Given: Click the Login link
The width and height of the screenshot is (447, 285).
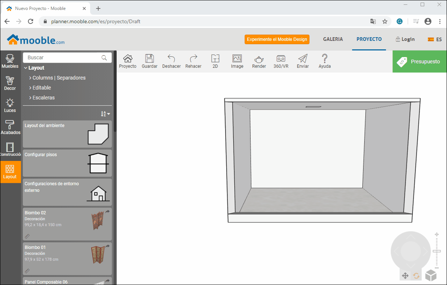Looking at the screenshot, I should pyautogui.click(x=405, y=39).
